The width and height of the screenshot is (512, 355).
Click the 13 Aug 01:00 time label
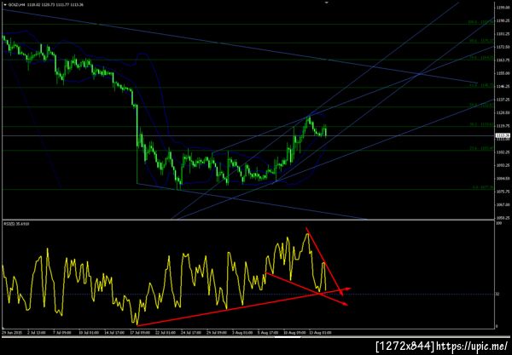pos(322,333)
